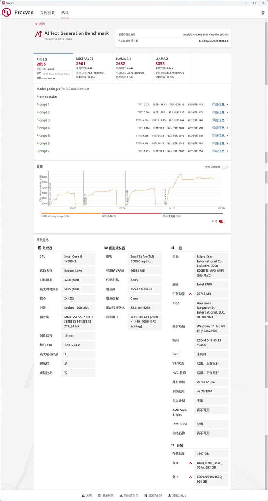Click the Mistral 7B marker line in chart
The height and width of the screenshot is (501, 268).
pos(84,188)
